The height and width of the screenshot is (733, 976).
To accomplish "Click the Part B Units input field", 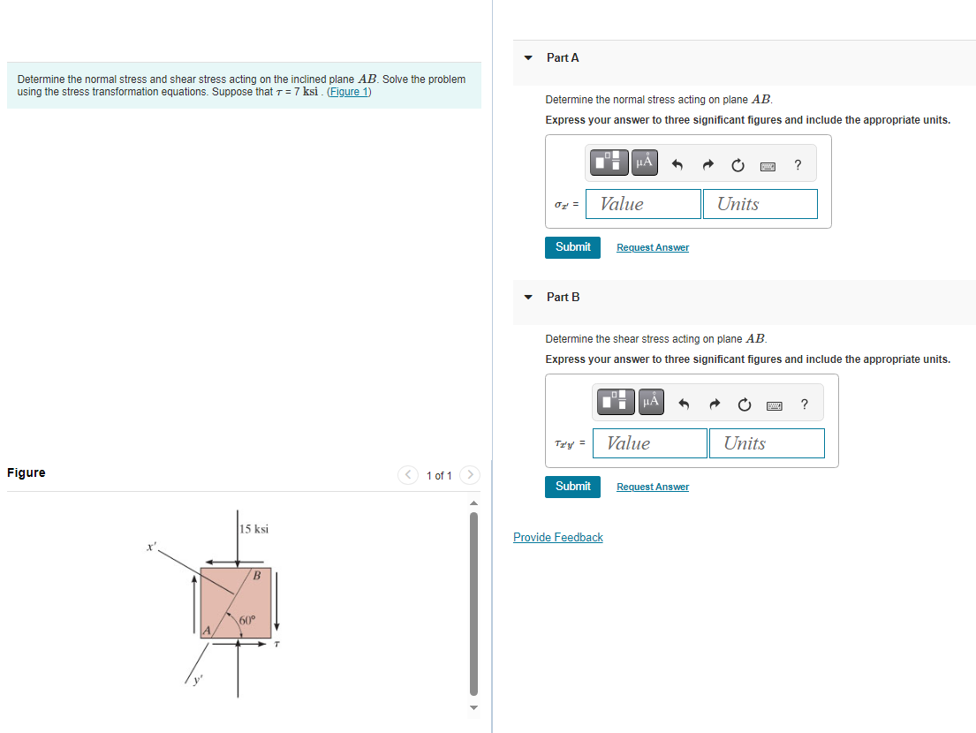I will click(767, 443).
